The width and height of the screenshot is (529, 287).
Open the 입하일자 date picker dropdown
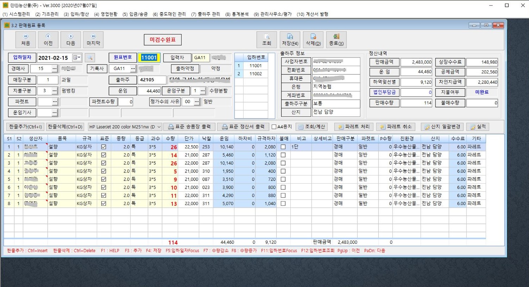[77, 58]
